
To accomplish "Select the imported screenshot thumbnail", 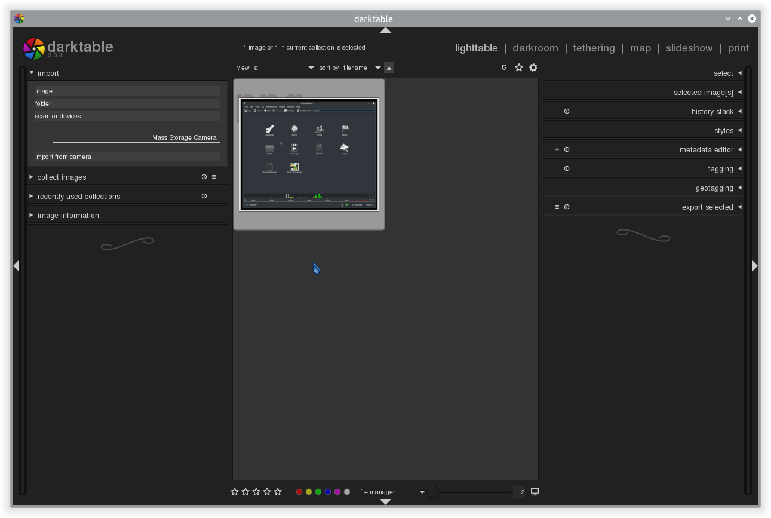I will [x=309, y=154].
